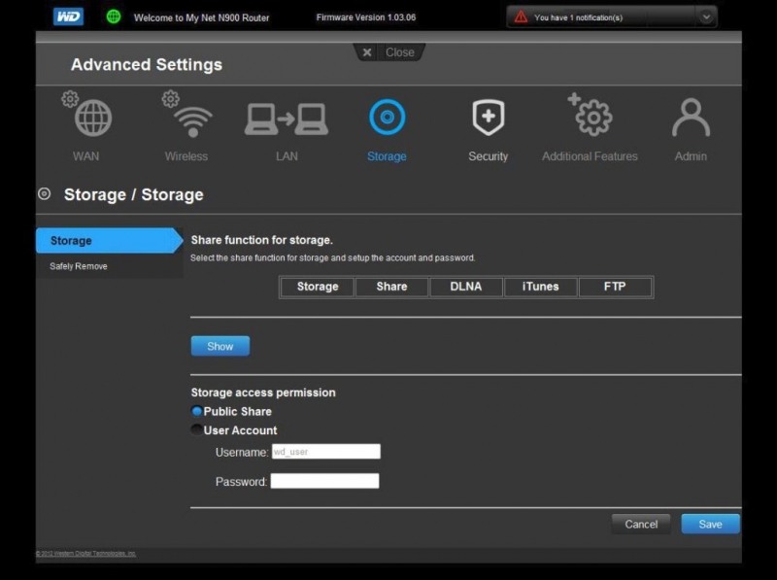Switch to the Storage column tab

(x=318, y=287)
